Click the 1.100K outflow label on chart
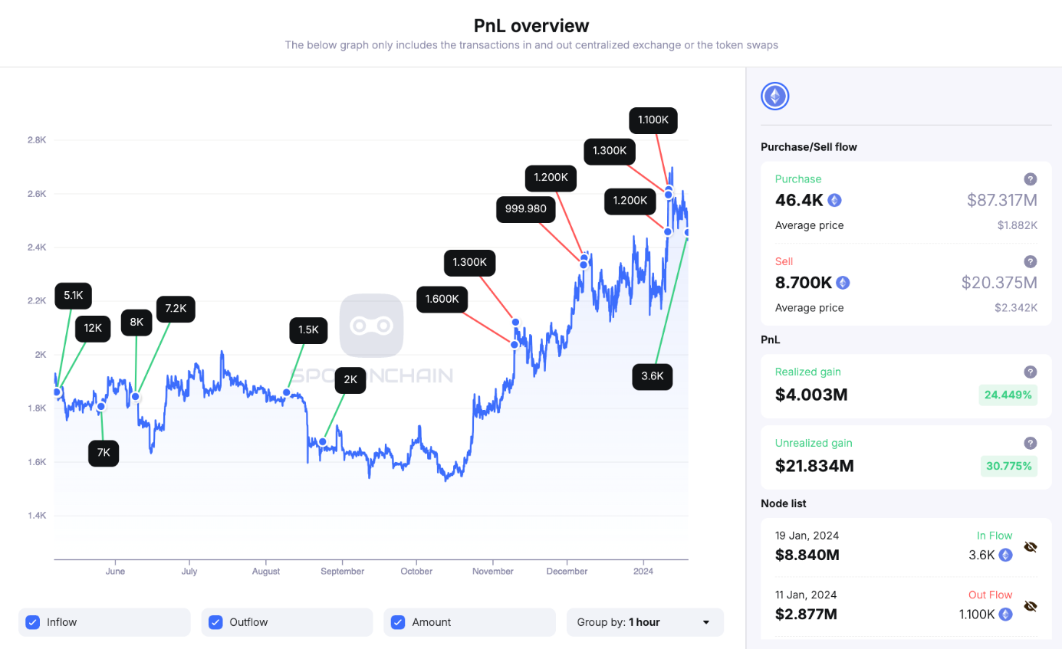The image size is (1062, 649). [653, 120]
